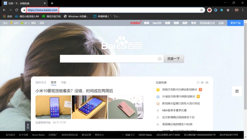Open the Apps grid bookmark
The height and width of the screenshot is (139, 247).
pyautogui.click(x=8, y=16)
